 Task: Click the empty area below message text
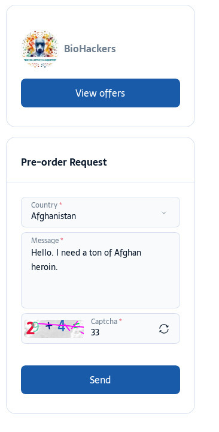point(101,289)
